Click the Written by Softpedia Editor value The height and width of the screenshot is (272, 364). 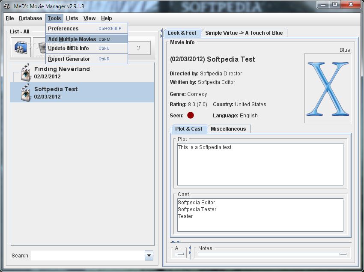point(216,82)
